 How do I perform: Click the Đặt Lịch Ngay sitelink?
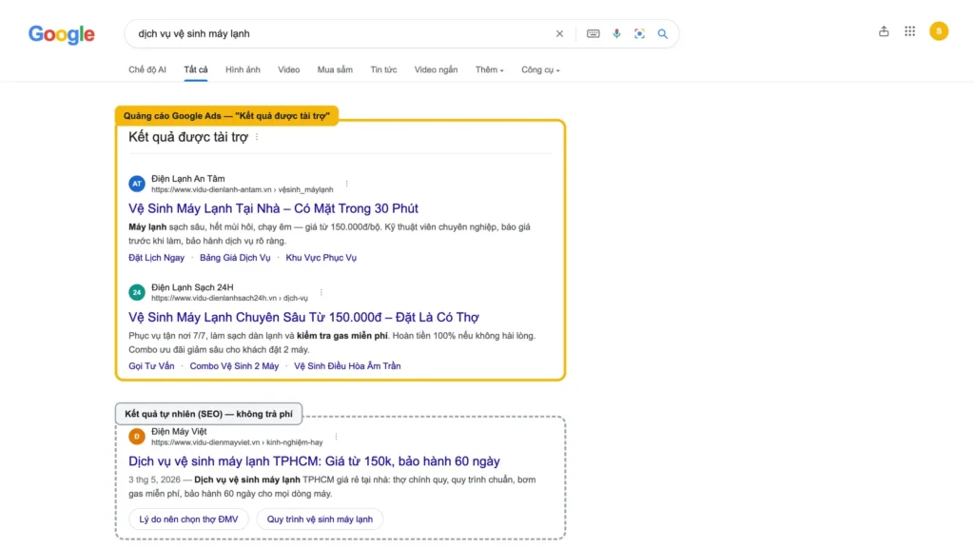157,257
